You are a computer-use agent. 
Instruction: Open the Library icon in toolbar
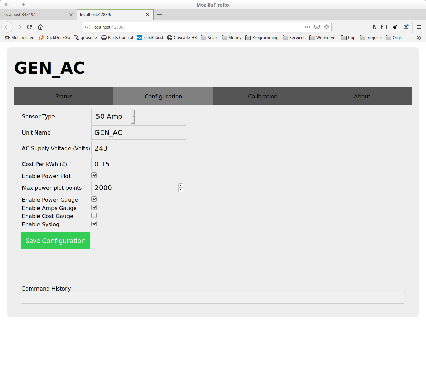(373, 27)
